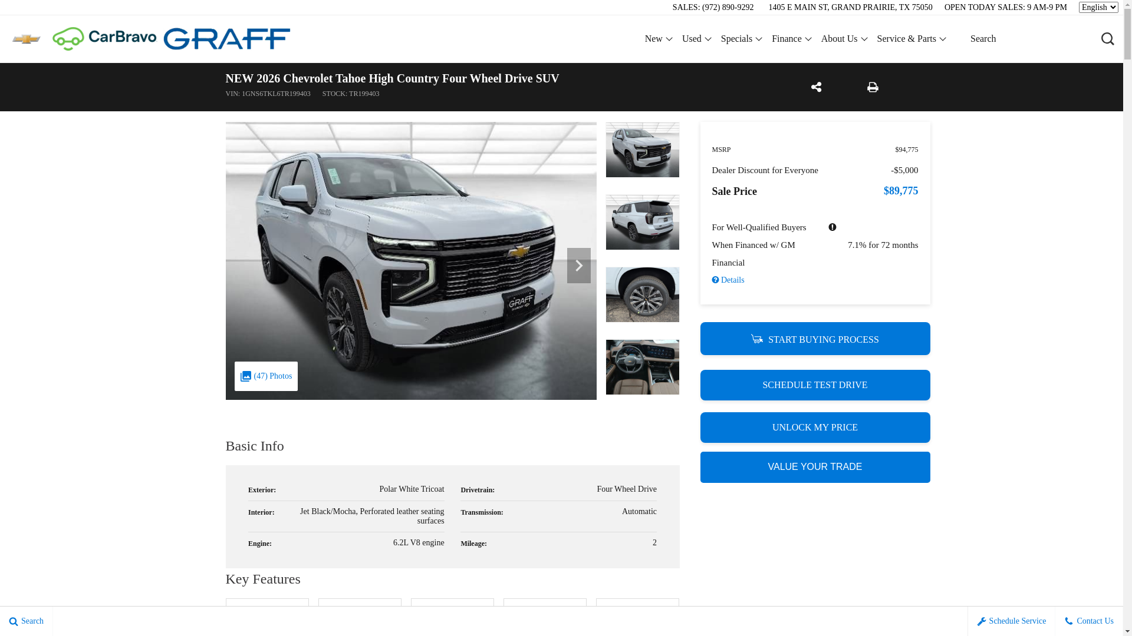Click the vehicle title heading
This screenshot has width=1132, height=636.
(x=392, y=78)
